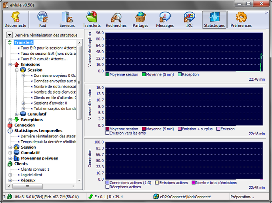Open the Messages page

pyautogui.click(x=165, y=20)
